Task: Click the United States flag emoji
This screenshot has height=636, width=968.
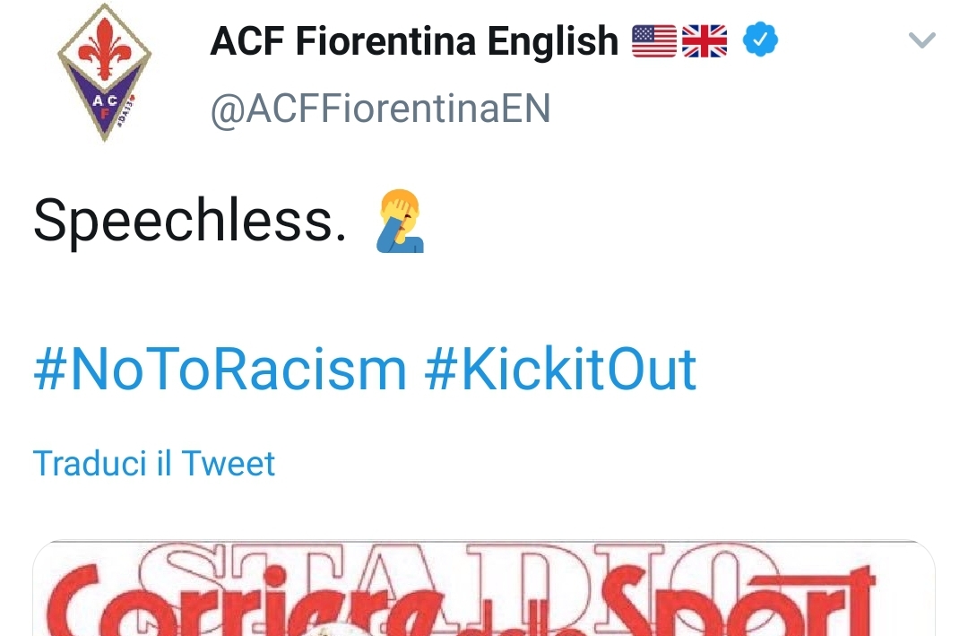Action: pyautogui.click(x=654, y=40)
